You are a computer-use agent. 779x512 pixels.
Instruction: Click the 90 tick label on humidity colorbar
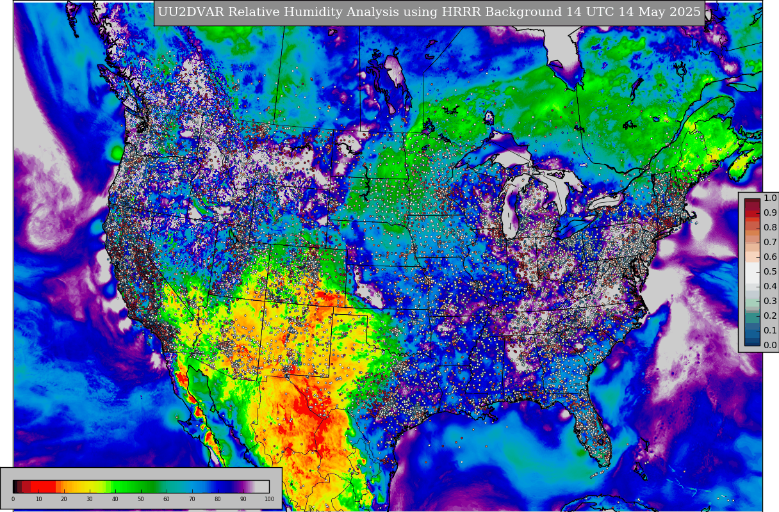[243, 499]
